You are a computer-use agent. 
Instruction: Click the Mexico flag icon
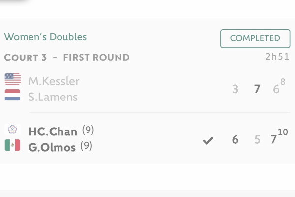[x=12, y=145]
